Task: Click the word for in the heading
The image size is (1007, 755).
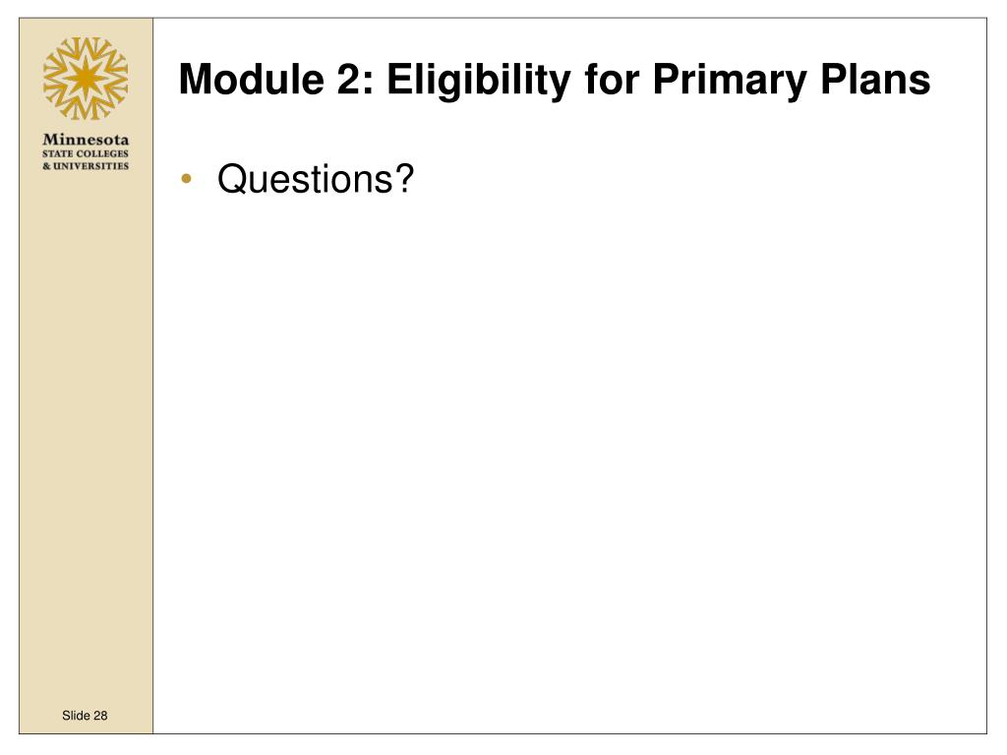Action: coord(612,80)
